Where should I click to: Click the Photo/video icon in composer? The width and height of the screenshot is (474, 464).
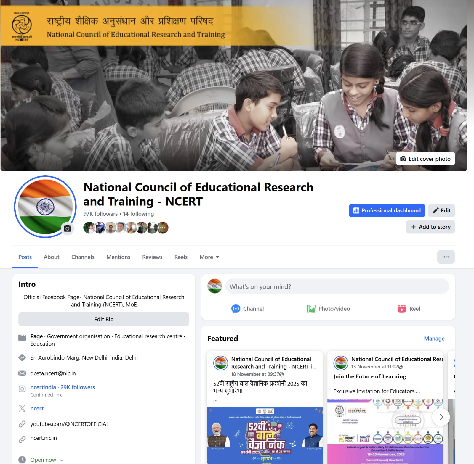[311, 309]
